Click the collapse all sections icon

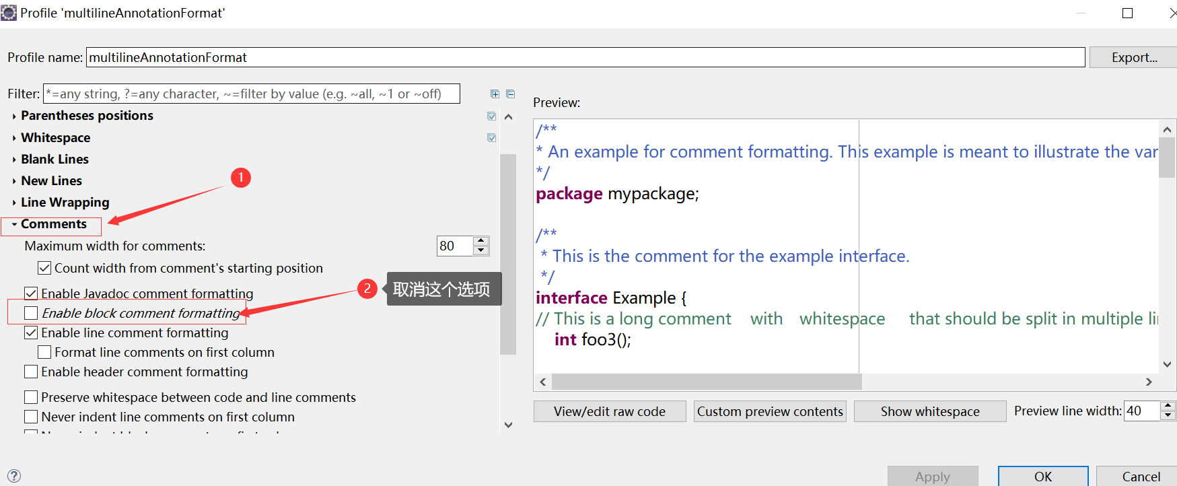click(511, 94)
